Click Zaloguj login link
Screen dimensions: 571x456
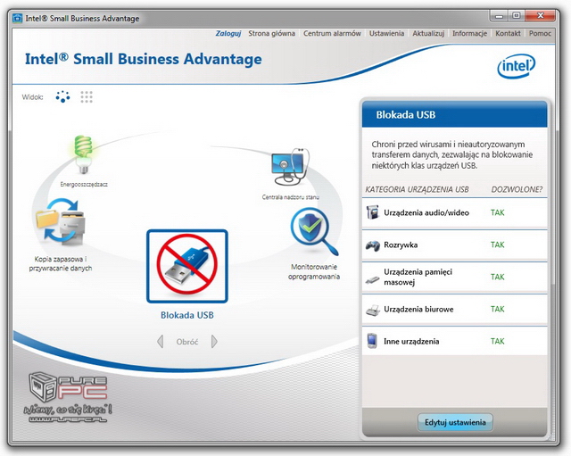point(228,33)
